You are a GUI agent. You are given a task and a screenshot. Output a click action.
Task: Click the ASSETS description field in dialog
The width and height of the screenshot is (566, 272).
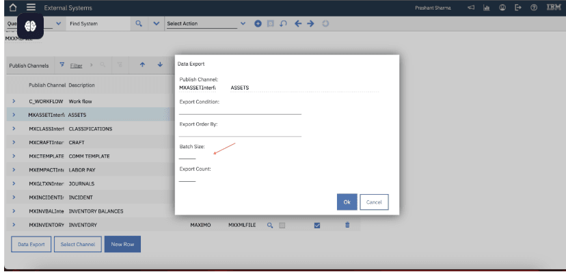tap(304, 87)
